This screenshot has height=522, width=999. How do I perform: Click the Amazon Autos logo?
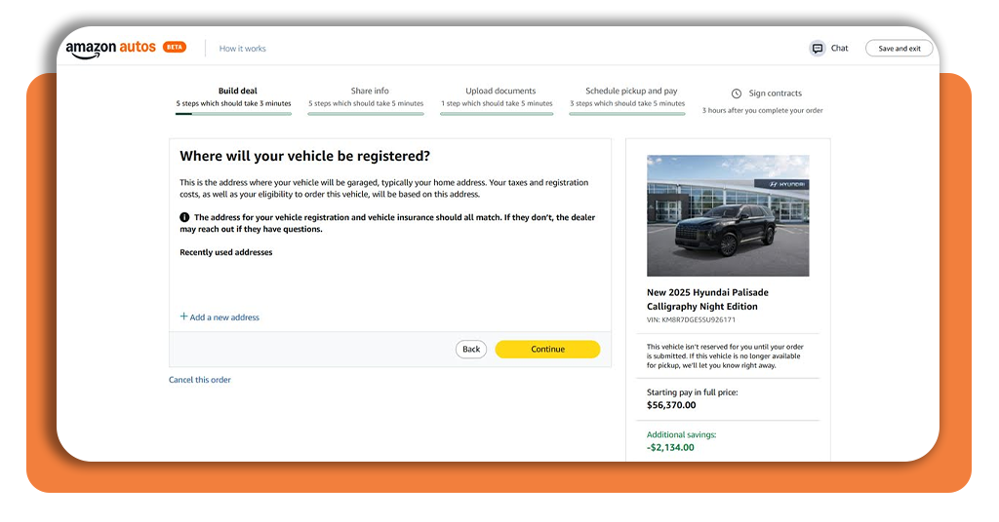110,49
